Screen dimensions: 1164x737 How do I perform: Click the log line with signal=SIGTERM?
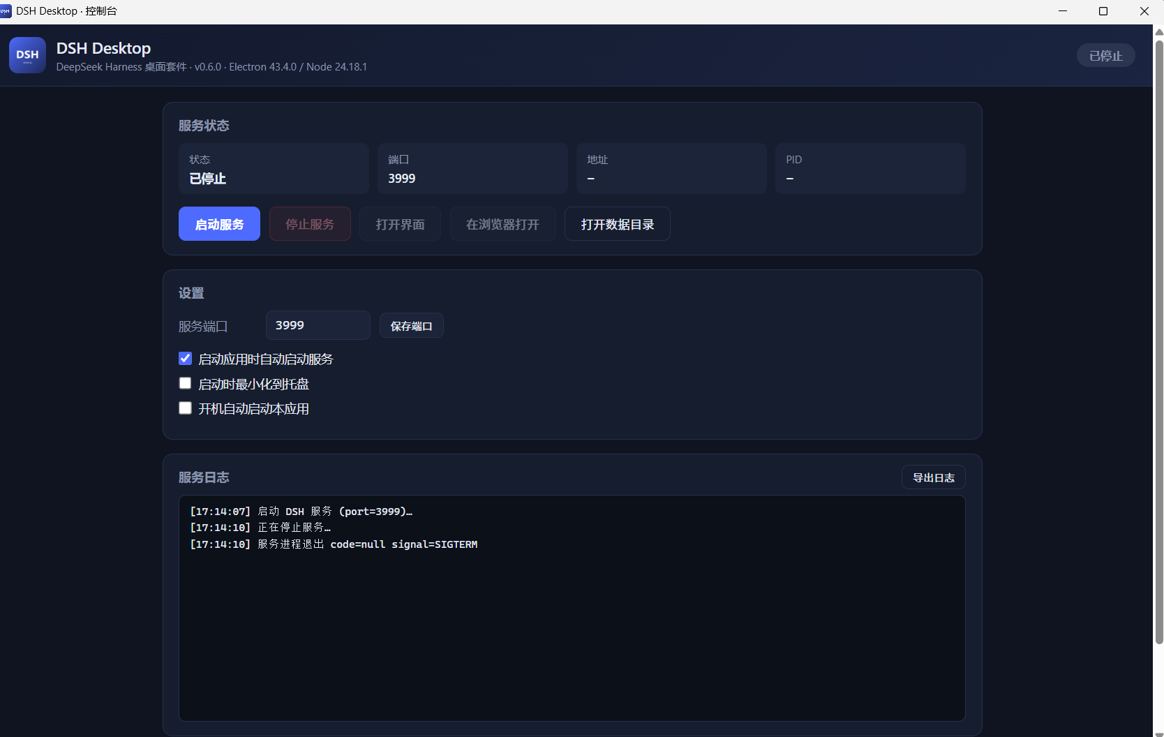pyautogui.click(x=334, y=544)
